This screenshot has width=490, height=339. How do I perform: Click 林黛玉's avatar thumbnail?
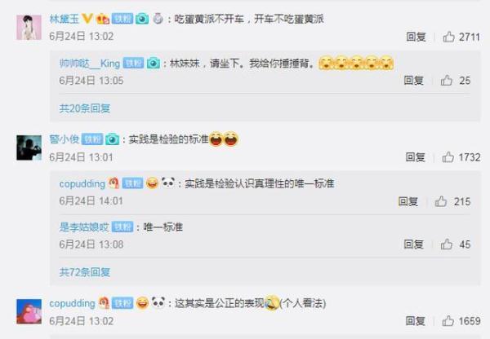29,28
